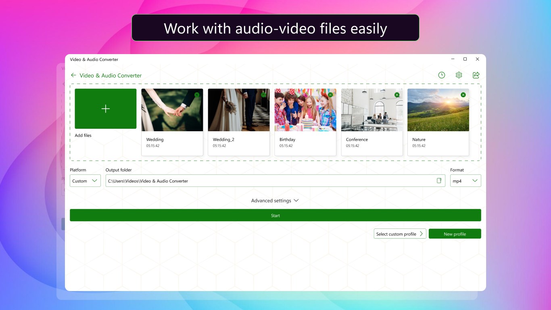Viewport: 551px width, 310px height.
Task: Remove the Conference video
Action: coord(397,95)
